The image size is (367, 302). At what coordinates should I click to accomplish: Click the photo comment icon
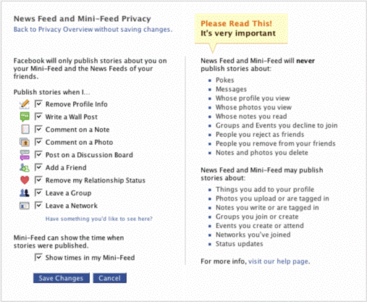coord(25,142)
